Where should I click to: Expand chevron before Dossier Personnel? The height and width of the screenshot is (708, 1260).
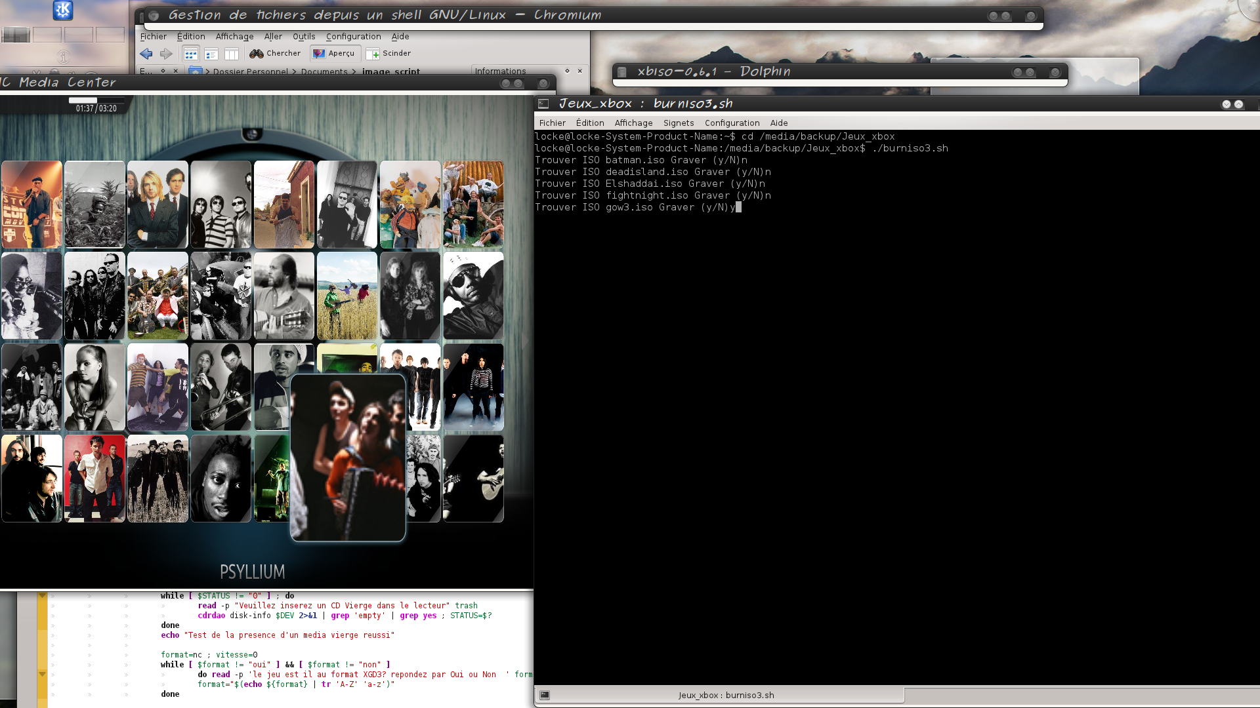point(207,71)
